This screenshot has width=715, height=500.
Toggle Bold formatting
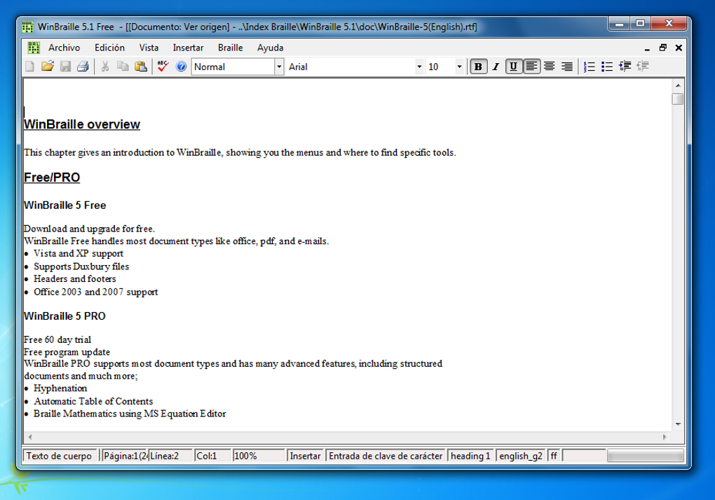(478, 67)
